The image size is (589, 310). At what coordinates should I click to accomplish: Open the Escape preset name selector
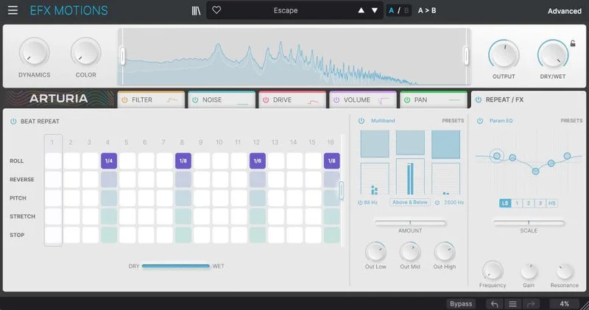click(286, 10)
